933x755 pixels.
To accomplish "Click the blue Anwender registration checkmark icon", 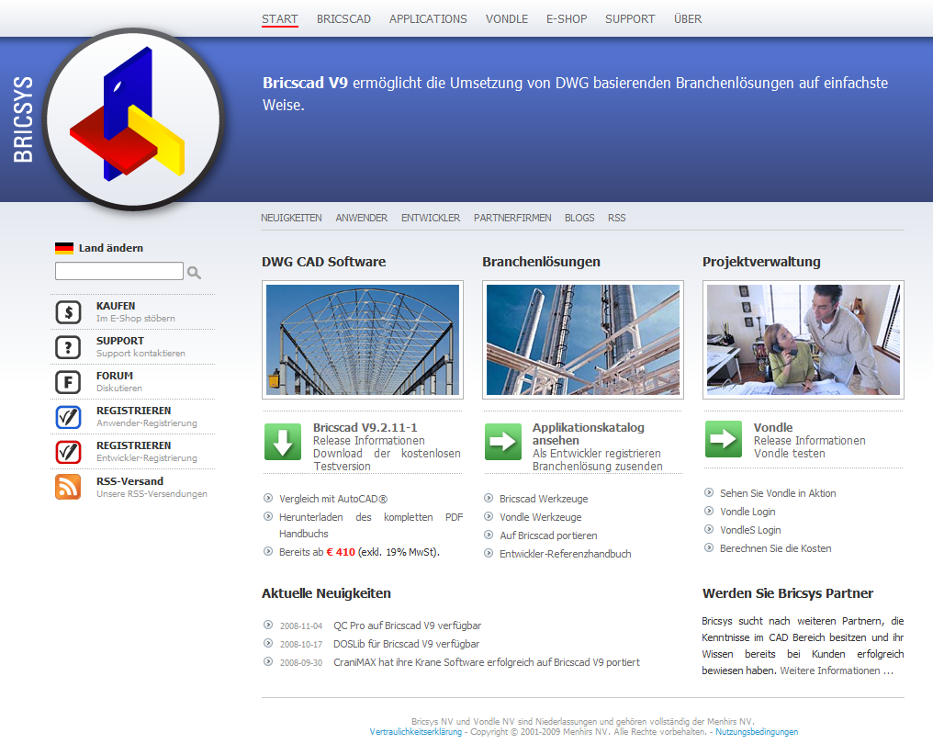I will (x=69, y=417).
